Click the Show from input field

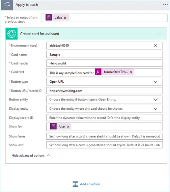105,136
